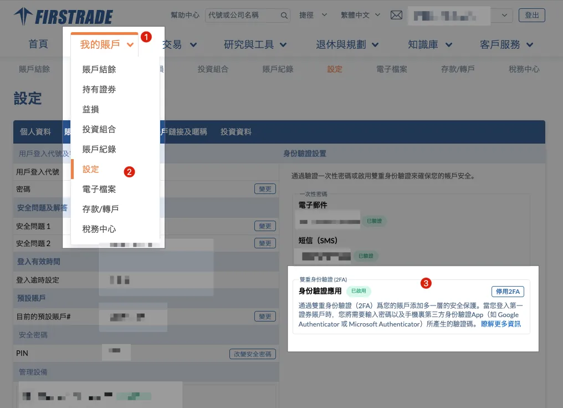
Task: Open the mail envelope icon
Action: pos(396,16)
